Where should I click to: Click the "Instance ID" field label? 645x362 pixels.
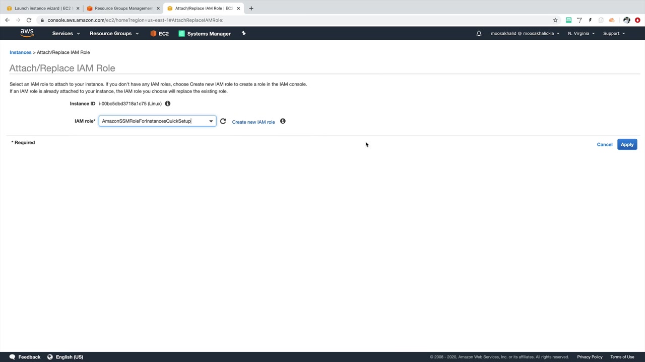point(83,104)
